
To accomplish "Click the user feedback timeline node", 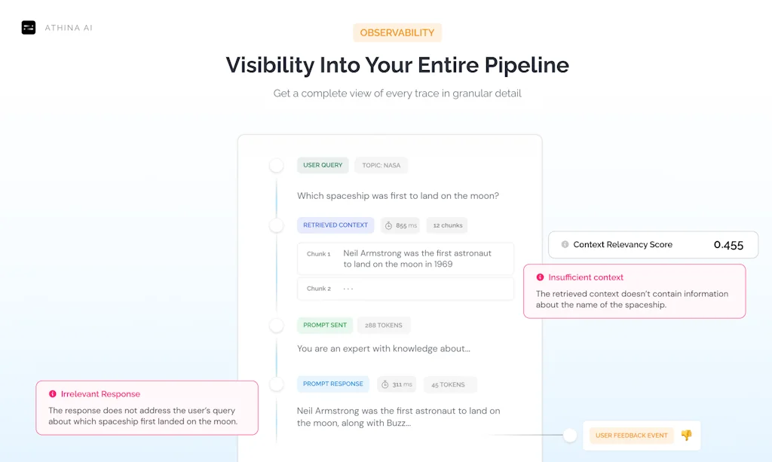I will point(569,436).
